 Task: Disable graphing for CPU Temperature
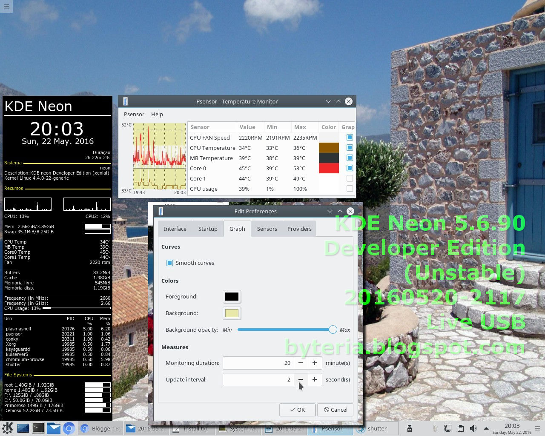click(350, 147)
